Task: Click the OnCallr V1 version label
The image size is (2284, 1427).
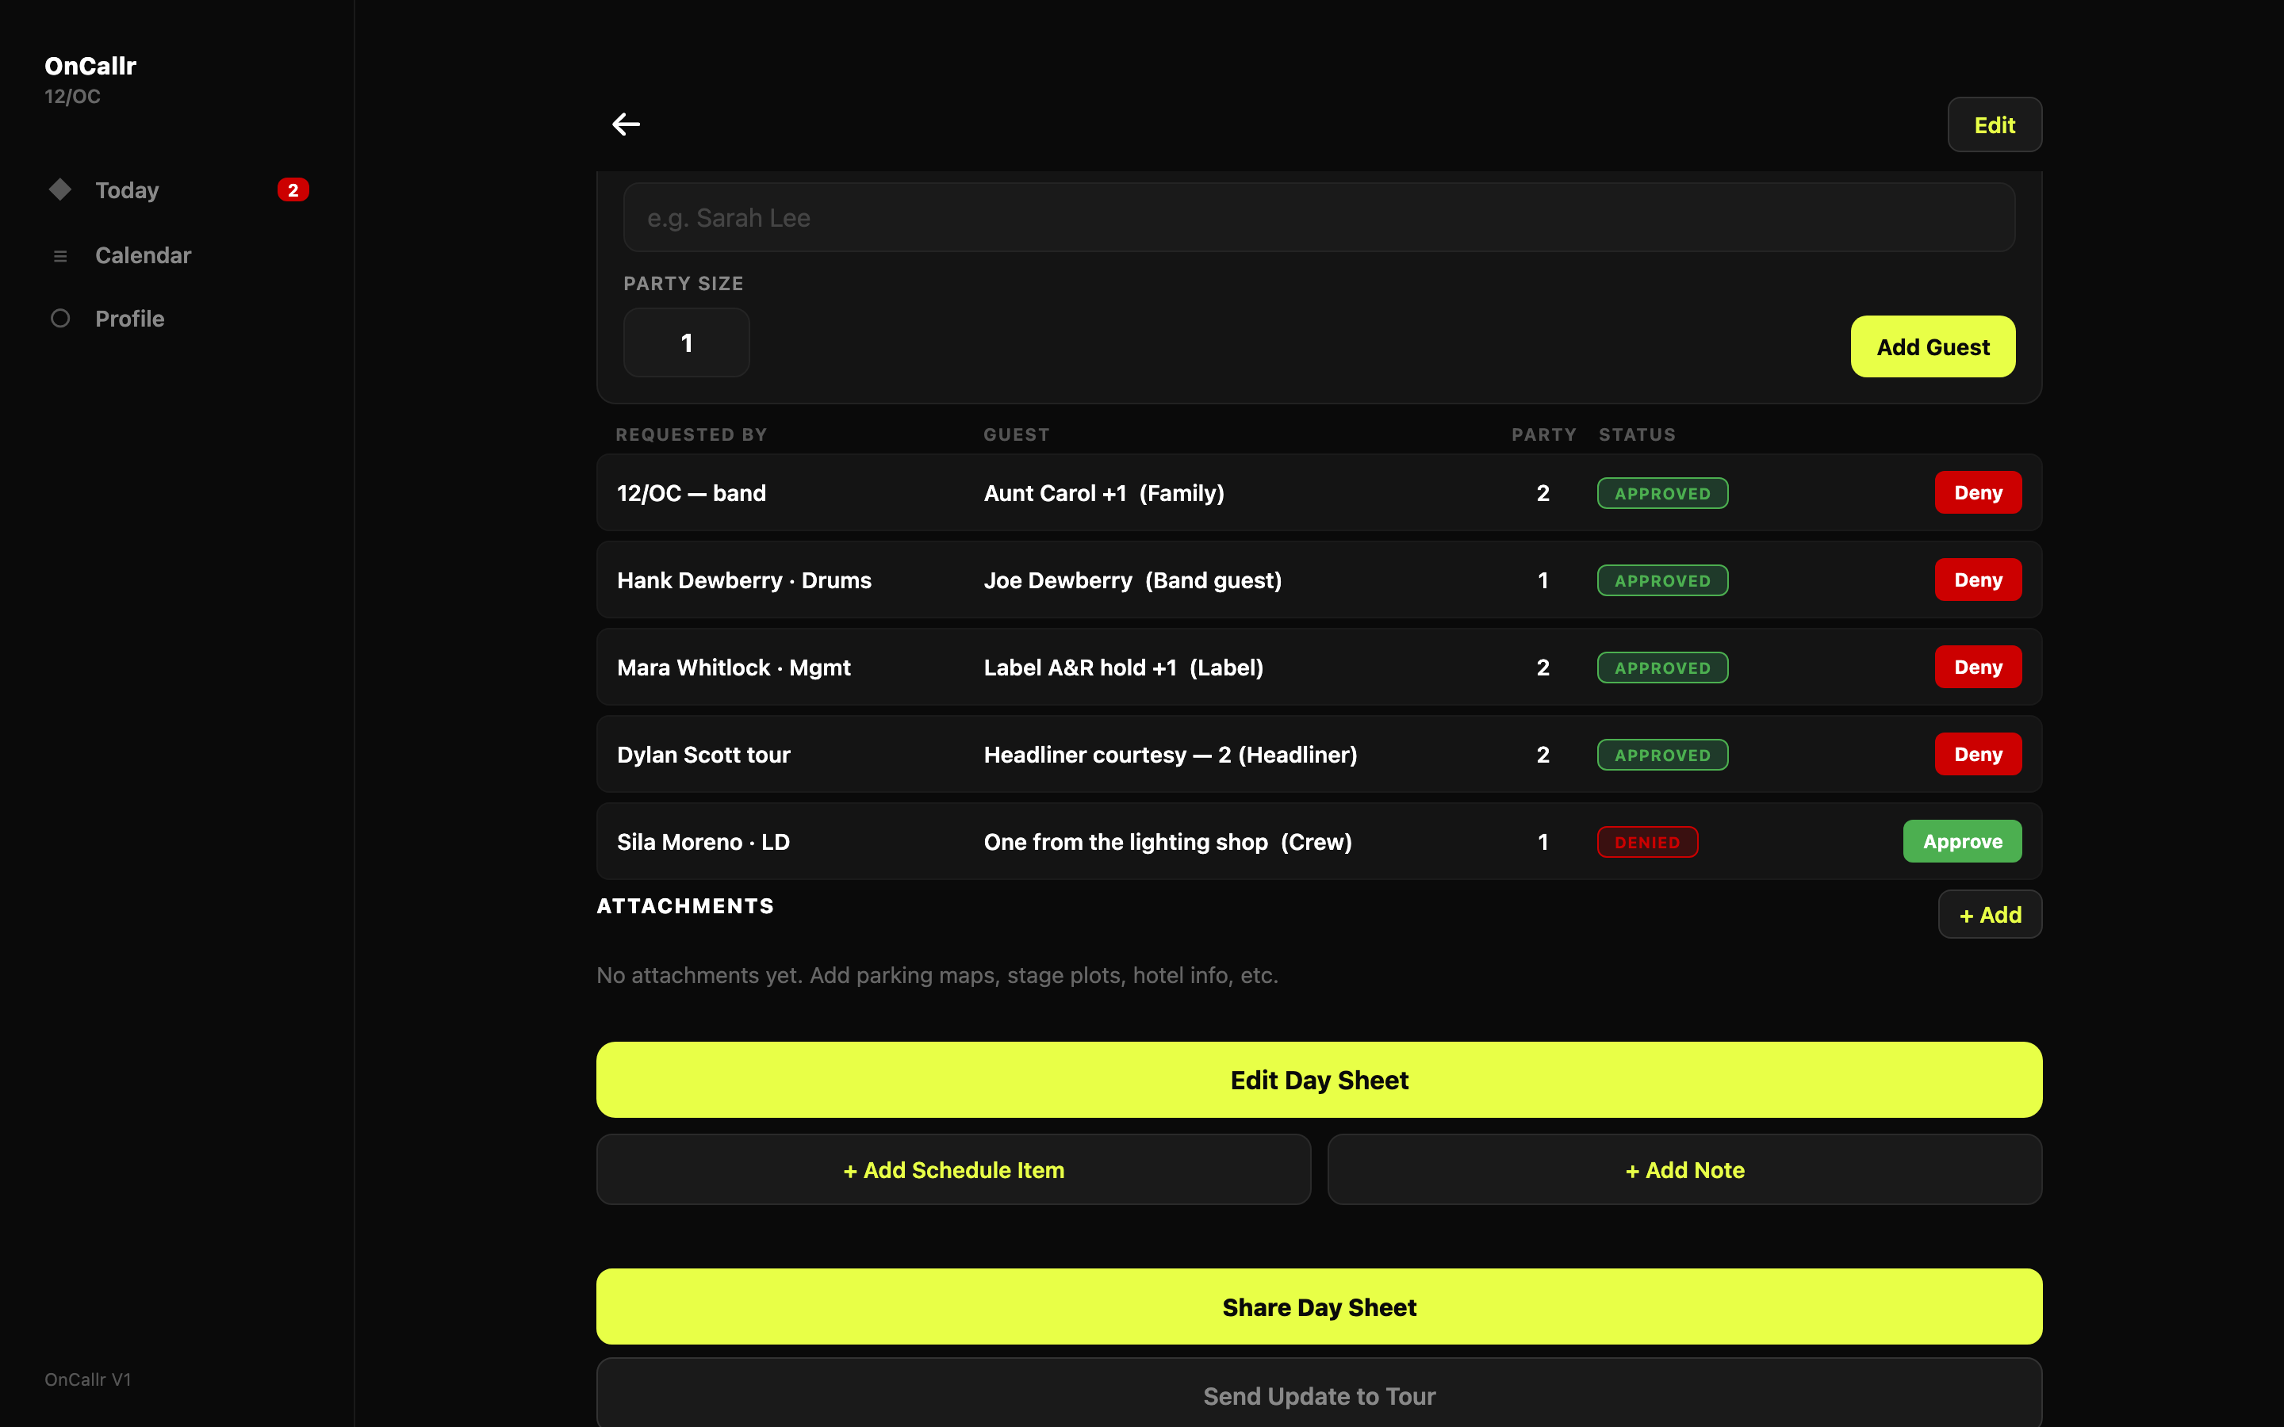Action: click(x=88, y=1379)
